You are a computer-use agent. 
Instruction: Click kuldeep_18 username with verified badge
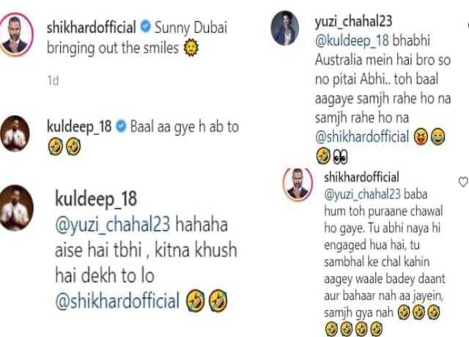[79, 127]
